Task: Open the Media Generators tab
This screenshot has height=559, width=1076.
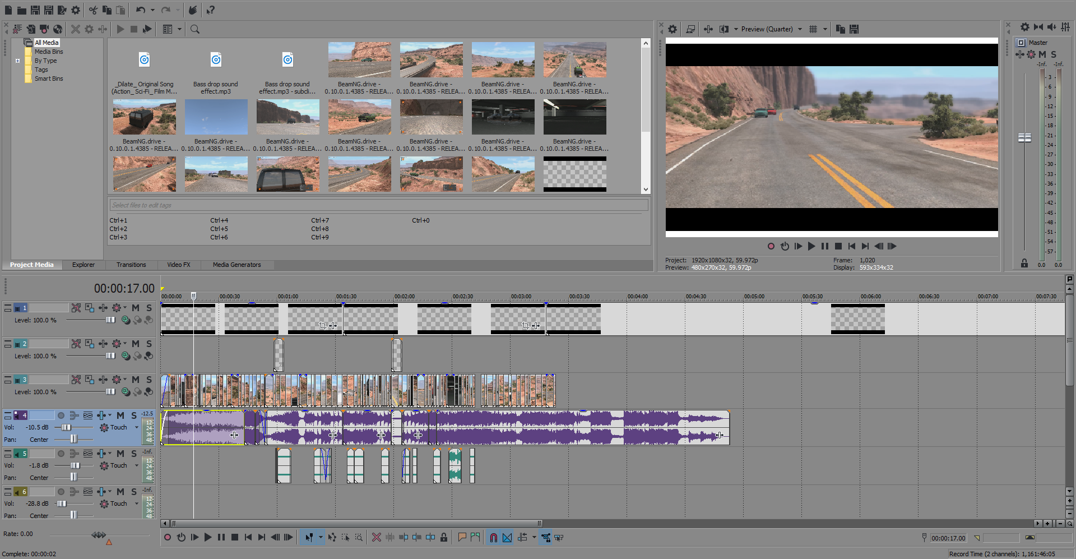Action: click(x=236, y=265)
